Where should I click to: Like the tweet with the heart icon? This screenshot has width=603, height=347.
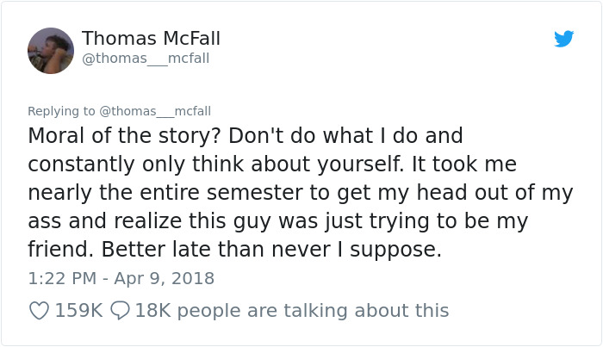coord(39,311)
